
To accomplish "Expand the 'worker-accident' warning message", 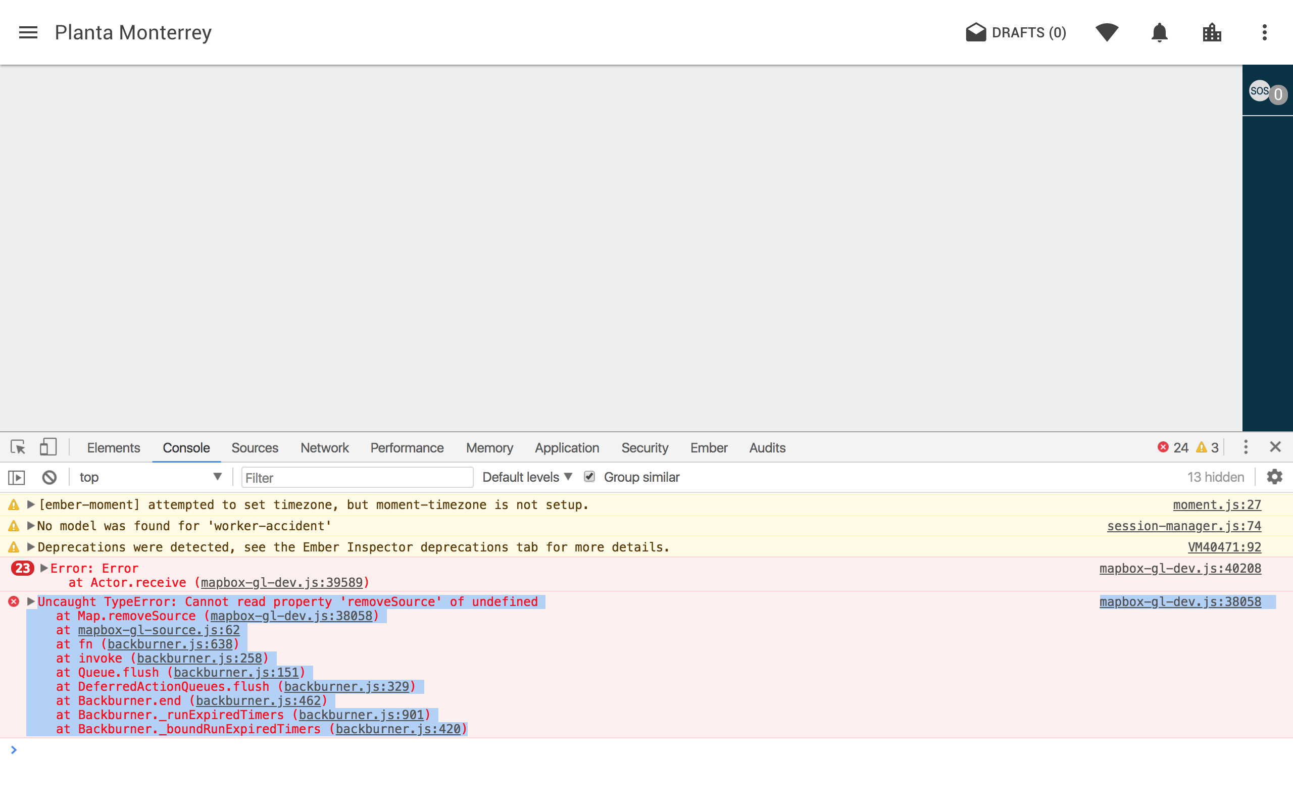I will (x=31, y=526).
